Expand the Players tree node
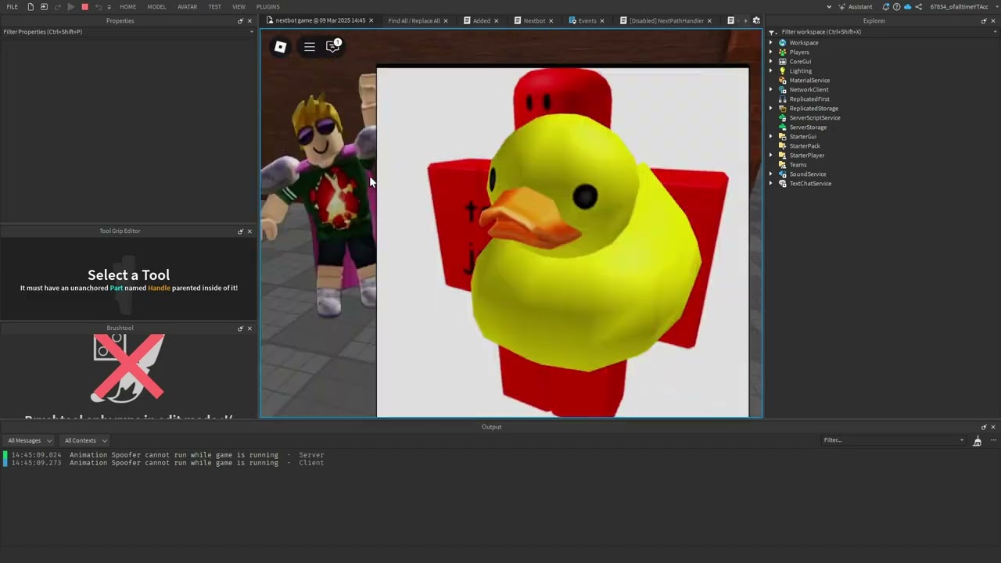The width and height of the screenshot is (1001, 563). [x=771, y=52]
